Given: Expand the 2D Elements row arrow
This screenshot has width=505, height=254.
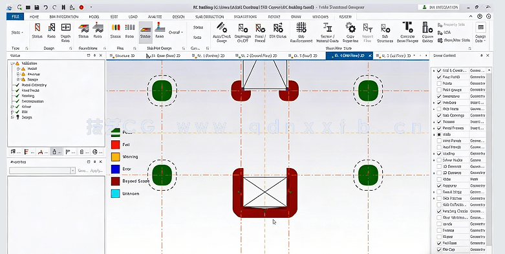Looking at the screenshot, I should 434,173.
